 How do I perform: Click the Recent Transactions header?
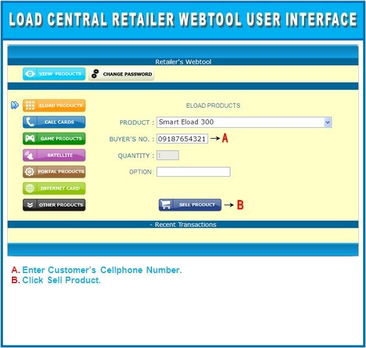click(183, 224)
